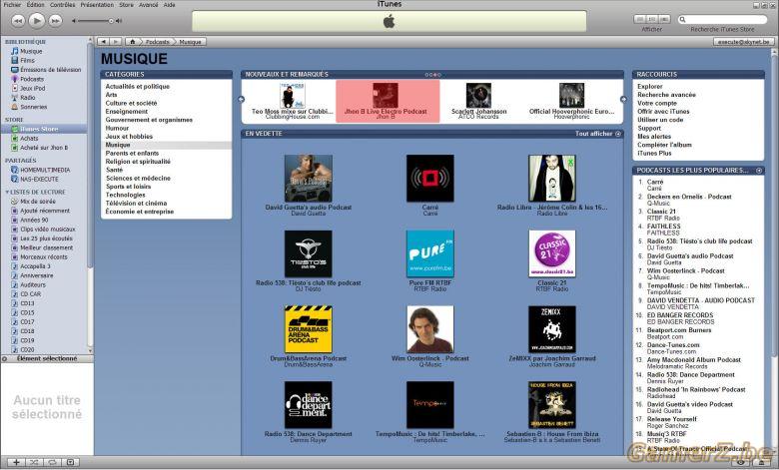Open the HOMEMULTIMEDIA shared library

pyautogui.click(x=45, y=170)
